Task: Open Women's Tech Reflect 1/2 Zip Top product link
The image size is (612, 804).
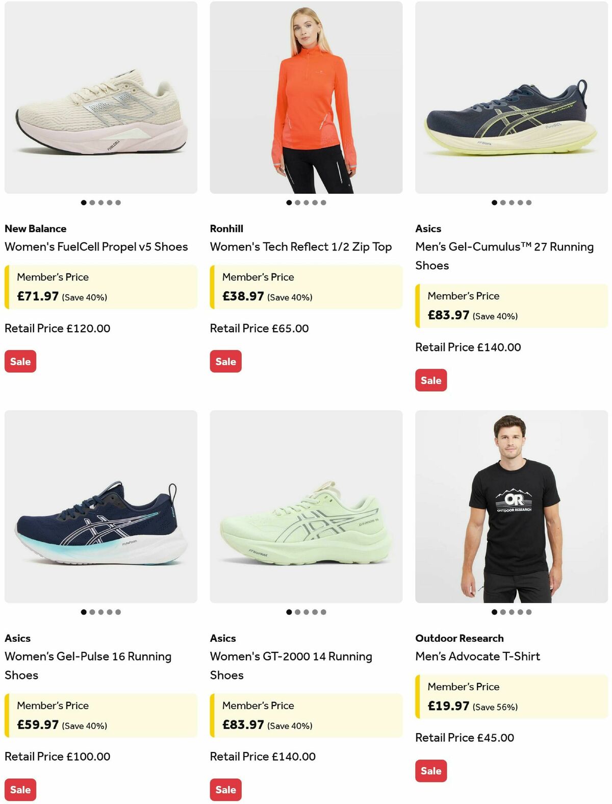Action: tap(301, 246)
